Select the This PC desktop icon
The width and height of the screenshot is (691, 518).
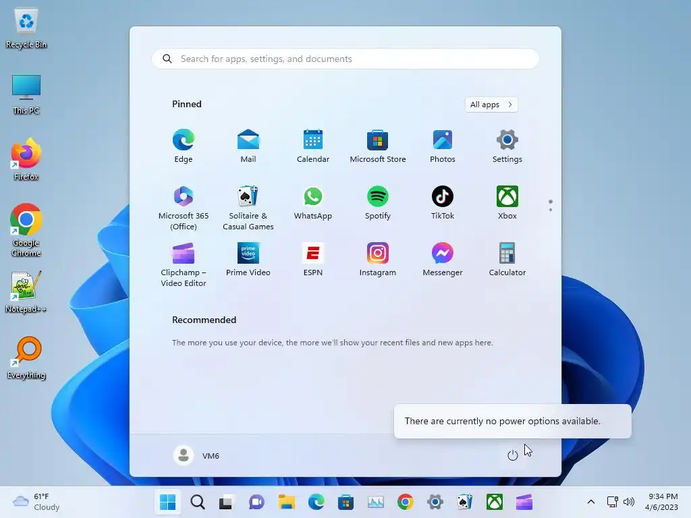(26, 94)
